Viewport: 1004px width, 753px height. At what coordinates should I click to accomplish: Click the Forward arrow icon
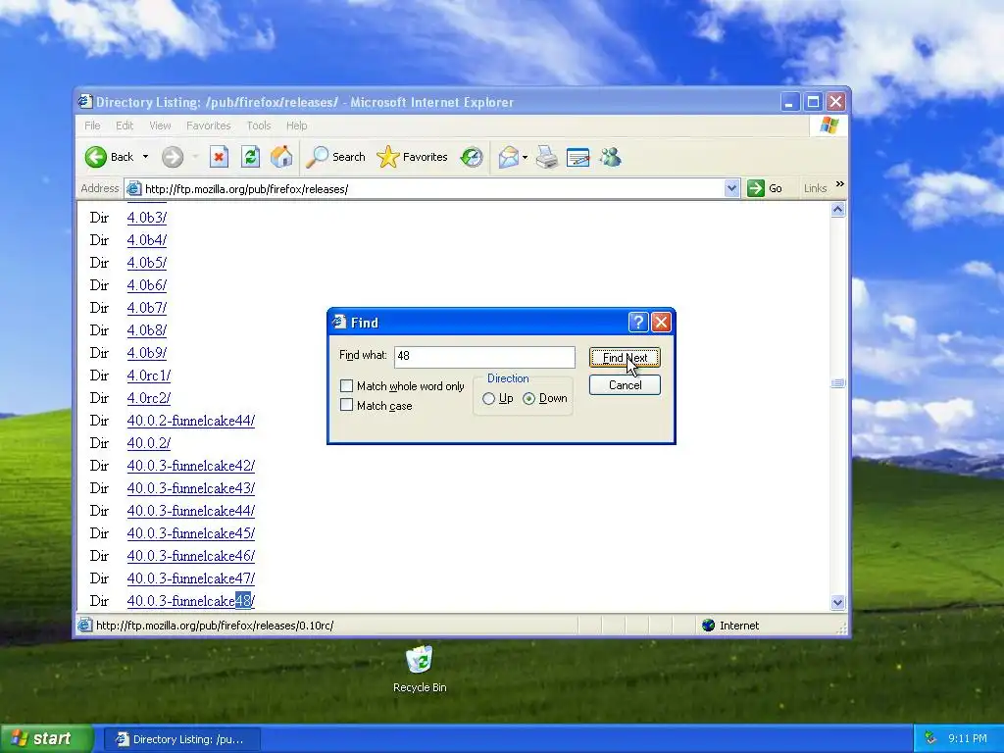173,157
